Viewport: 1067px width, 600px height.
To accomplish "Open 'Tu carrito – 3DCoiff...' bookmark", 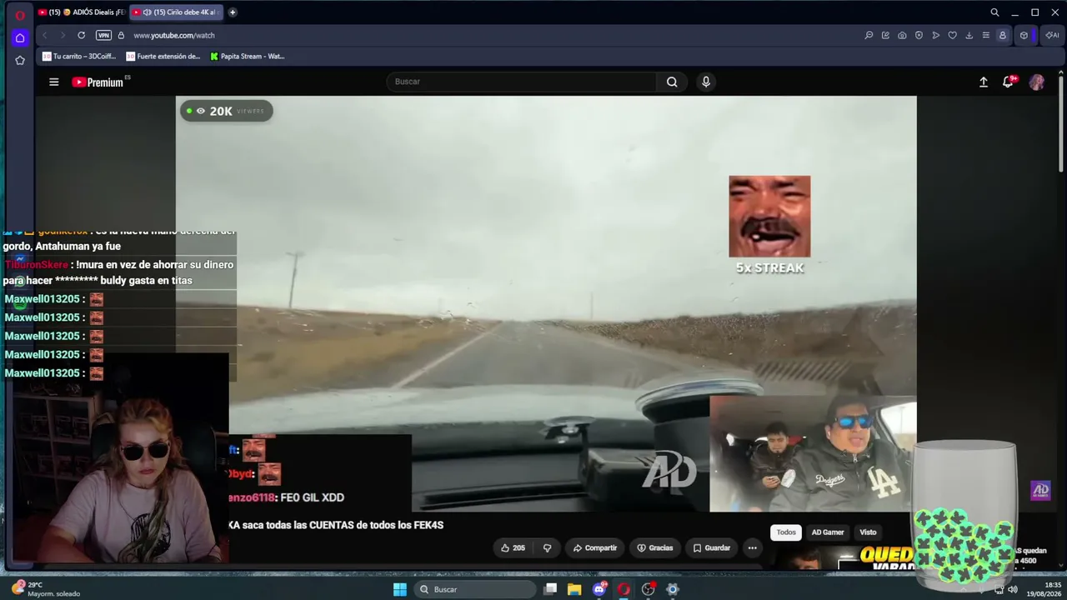I will click(79, 57).
